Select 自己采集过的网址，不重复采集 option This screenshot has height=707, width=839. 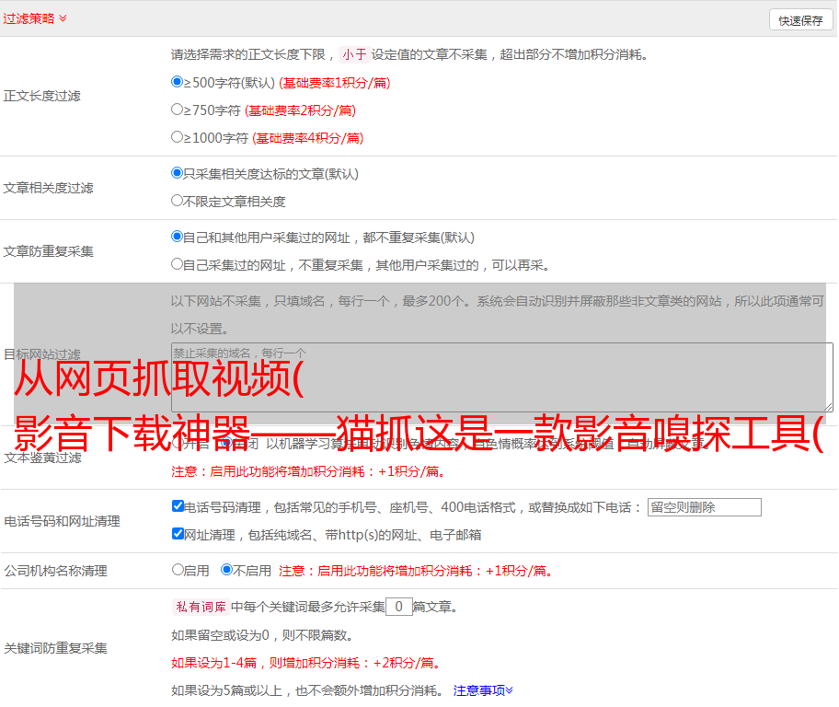[178, 264]
